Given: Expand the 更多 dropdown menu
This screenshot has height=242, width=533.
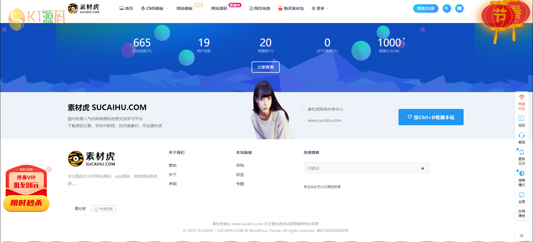Looking at the screenshot, I should [320, 8].
